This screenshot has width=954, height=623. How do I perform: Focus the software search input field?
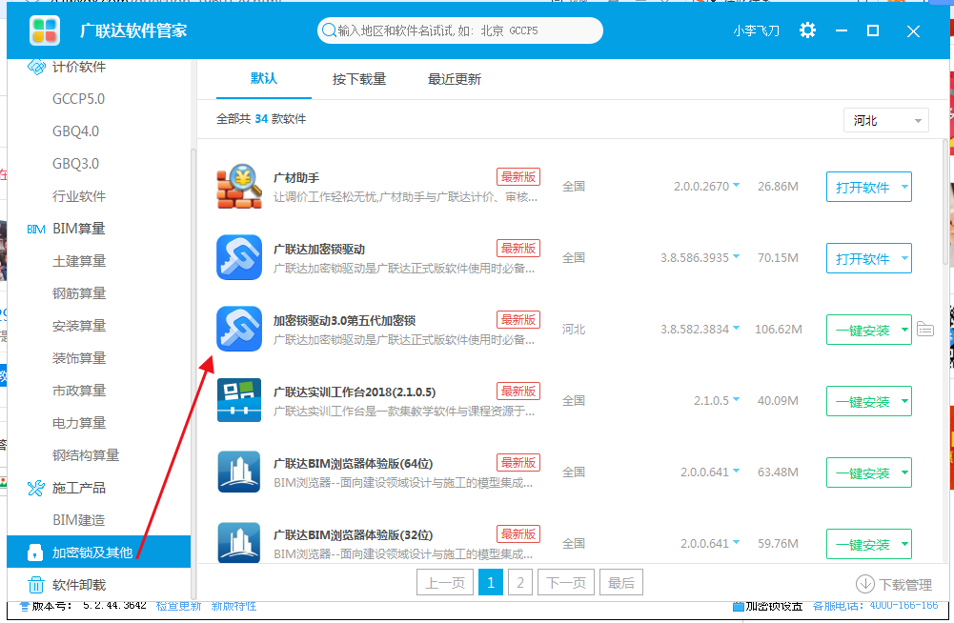460,30
